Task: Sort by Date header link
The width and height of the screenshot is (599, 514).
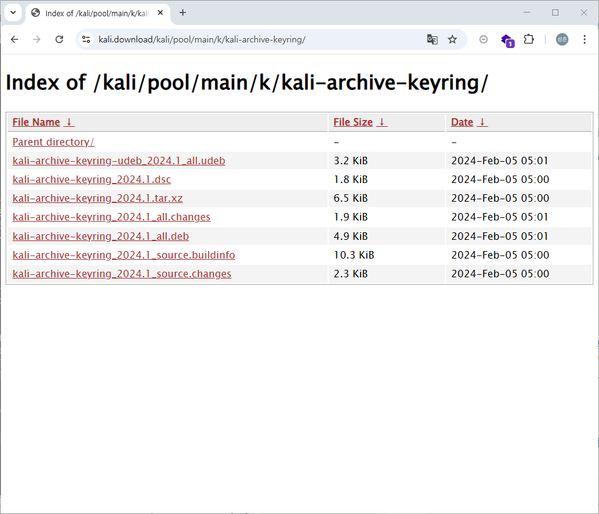Action: 462,122
